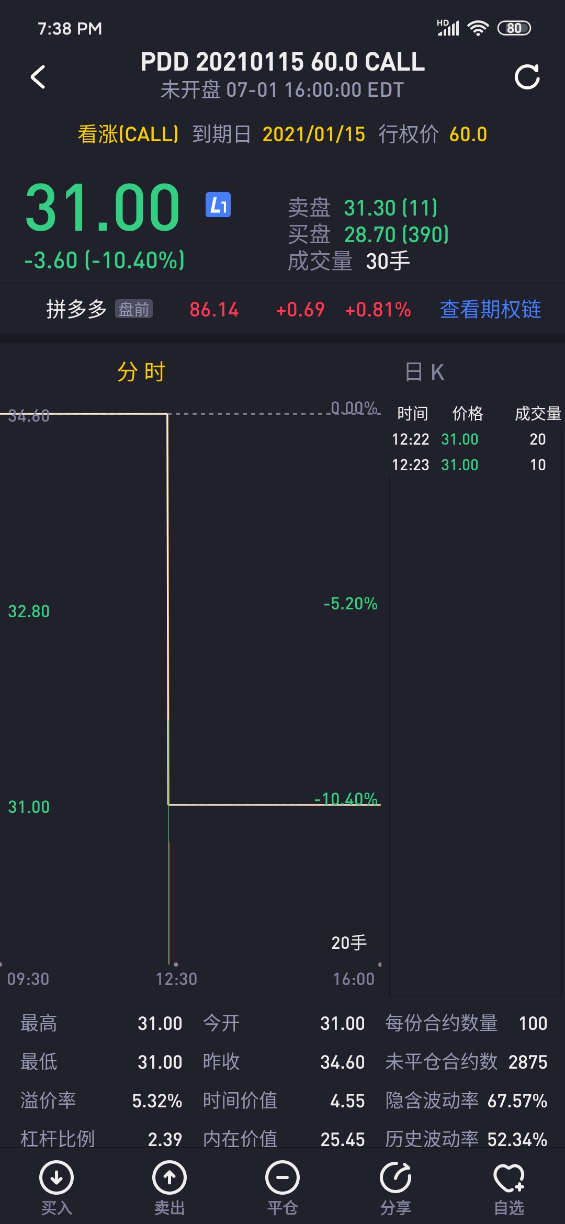Tap the blue L1 level badge
The height and width of the screenshot is (1224, 565).
click(x=218, y=205)
